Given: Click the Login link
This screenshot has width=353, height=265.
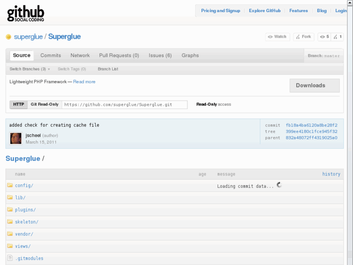Looking at the screenshot, I should point(341,11).
